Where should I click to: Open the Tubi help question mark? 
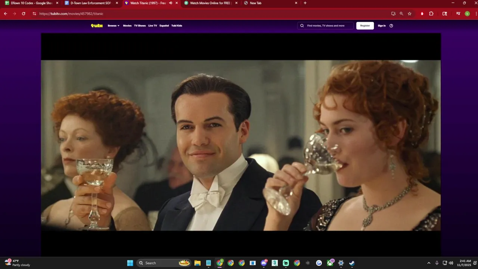pos(391,26)
